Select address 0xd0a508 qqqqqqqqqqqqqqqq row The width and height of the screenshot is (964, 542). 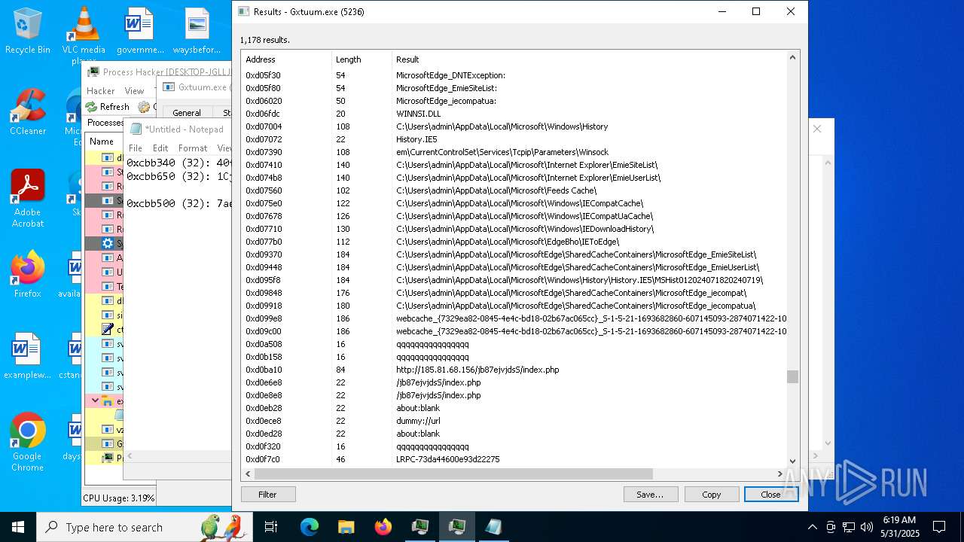[514, 344]
